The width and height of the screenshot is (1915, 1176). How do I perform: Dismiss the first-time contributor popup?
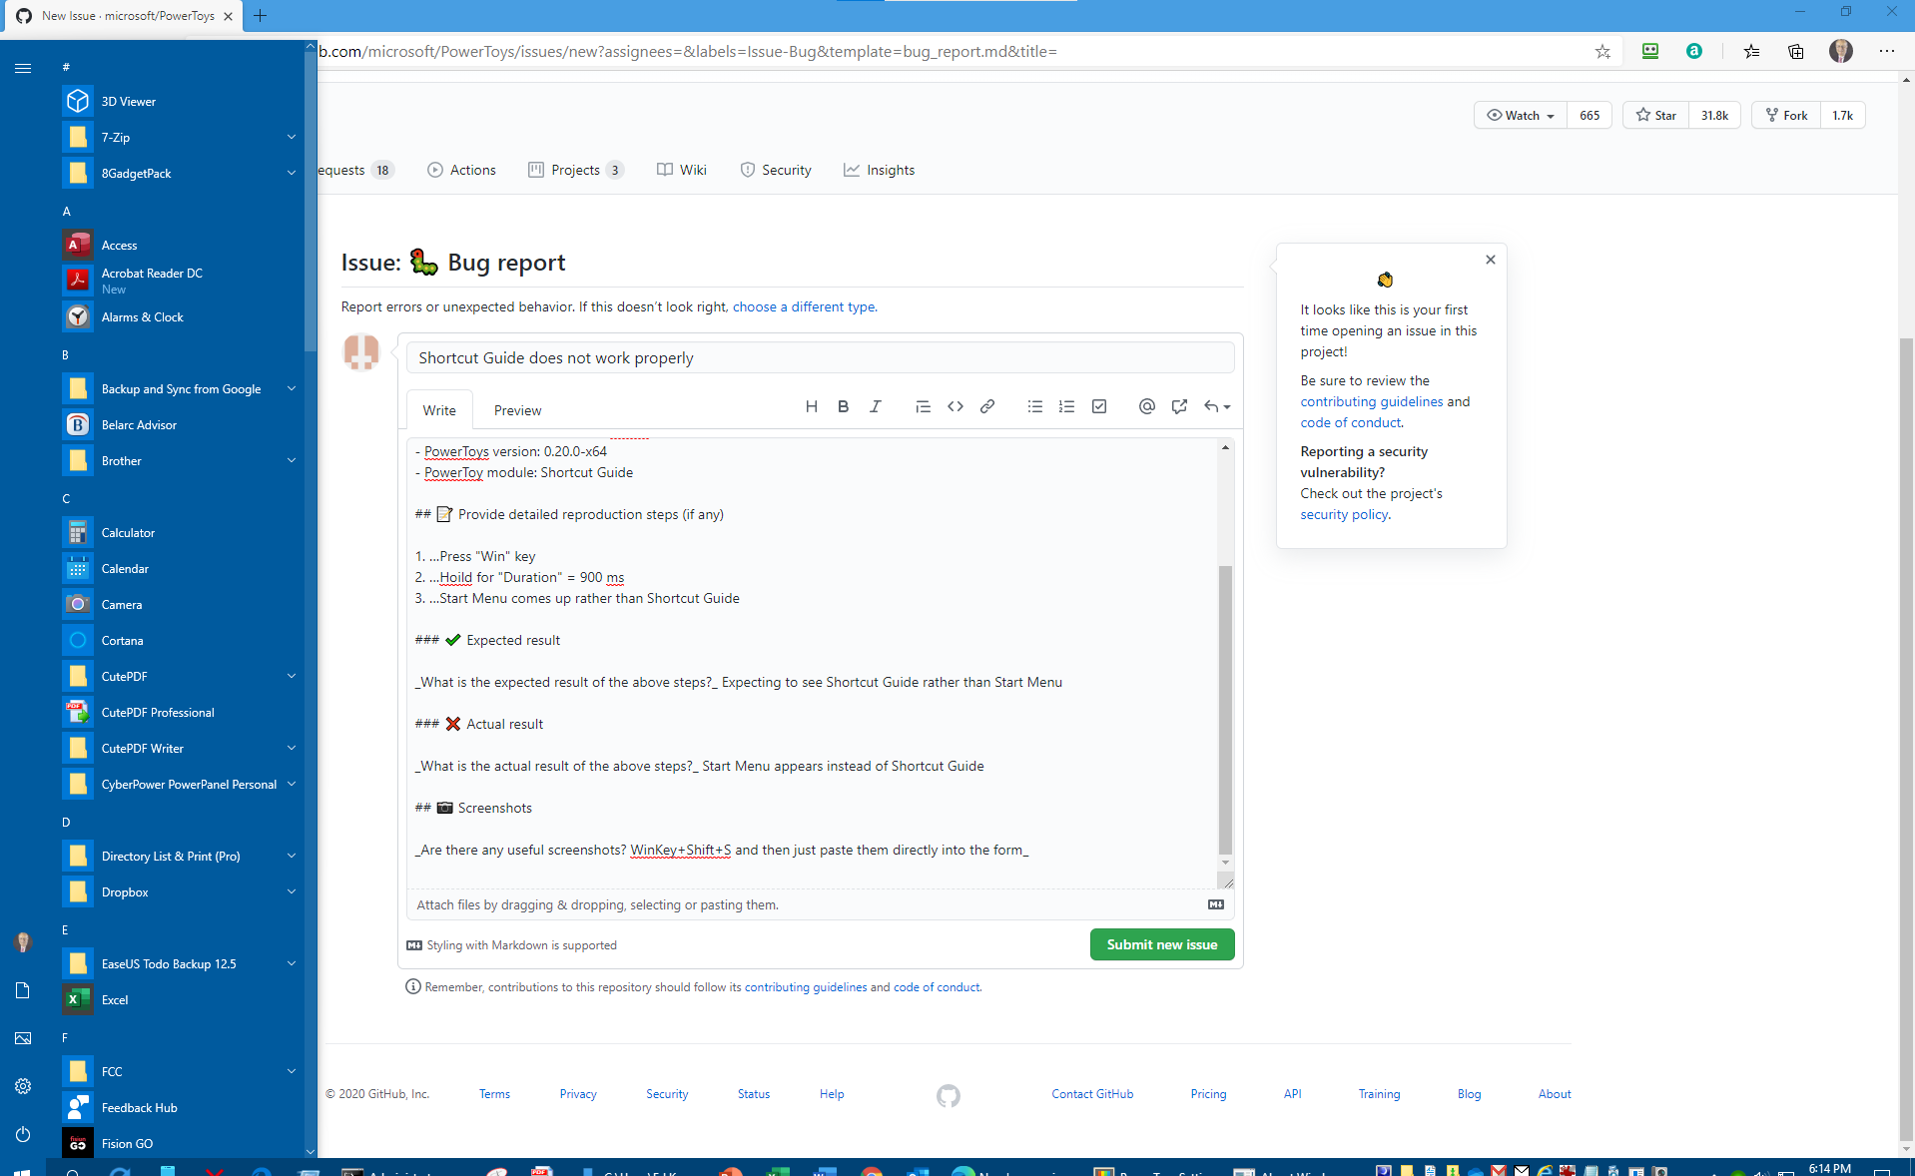coord(1491,260)
